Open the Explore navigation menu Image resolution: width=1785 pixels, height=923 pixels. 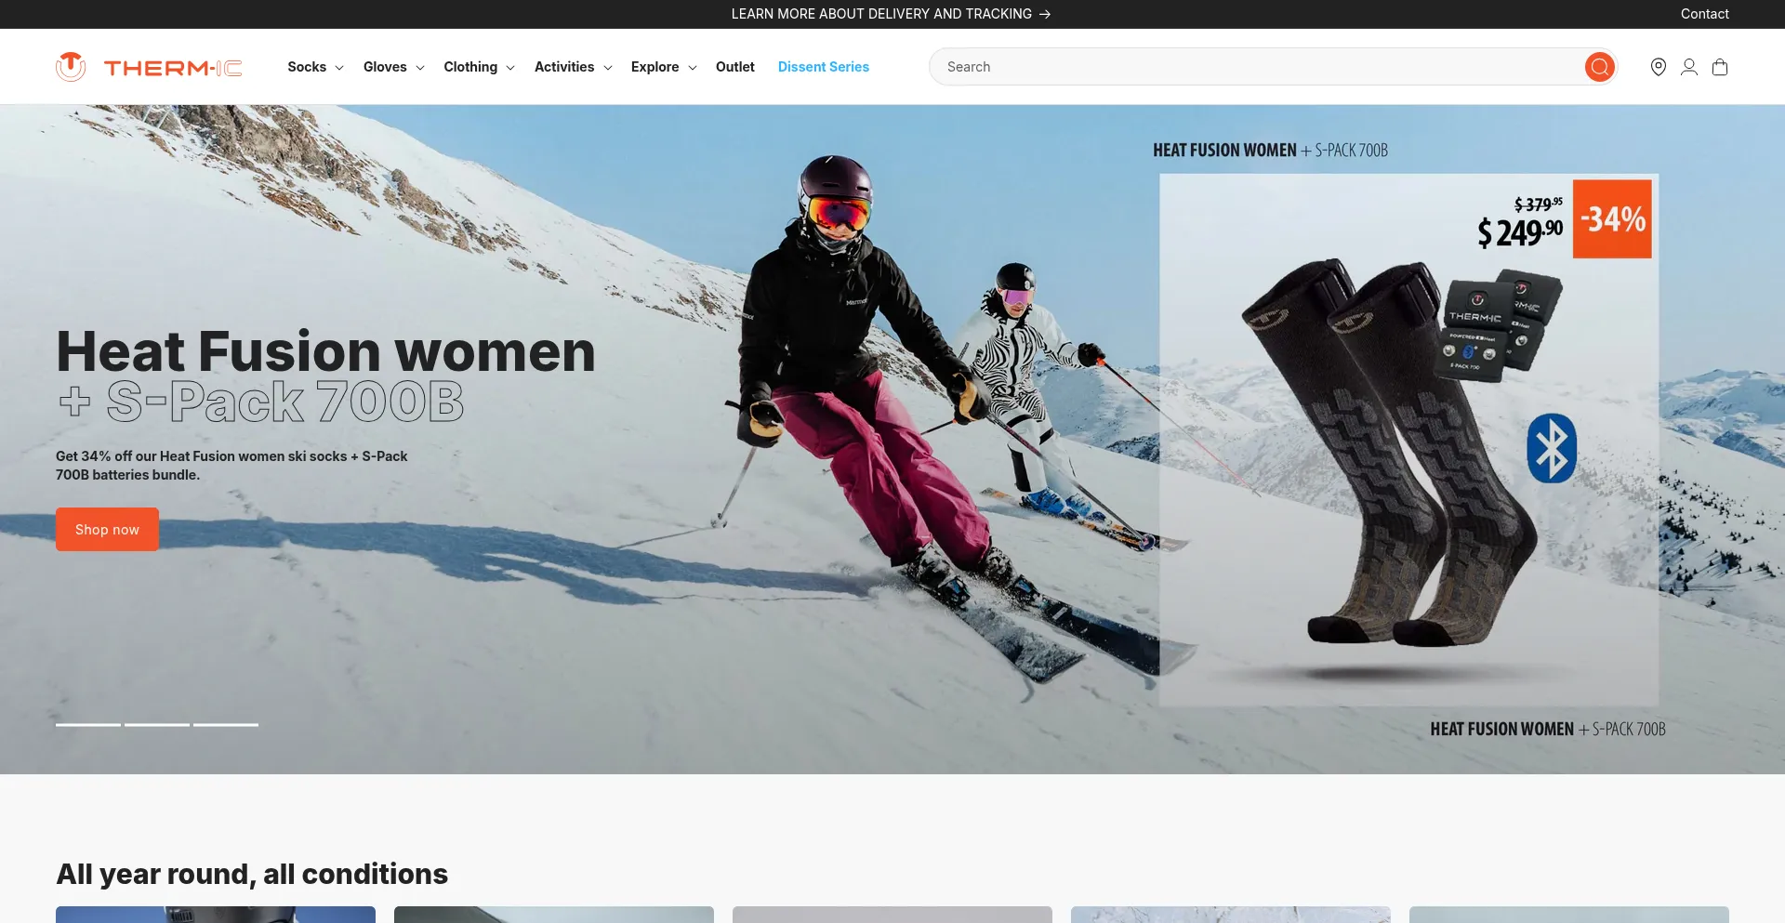pyautogui.click(x=663, y=67)
